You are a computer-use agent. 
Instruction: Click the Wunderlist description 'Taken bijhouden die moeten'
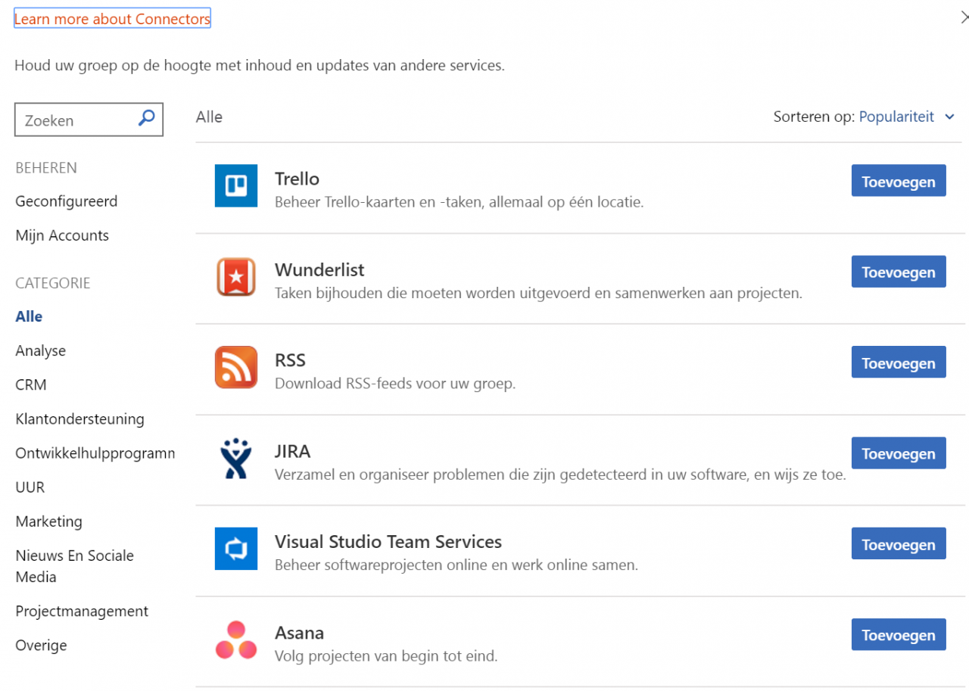538,293
